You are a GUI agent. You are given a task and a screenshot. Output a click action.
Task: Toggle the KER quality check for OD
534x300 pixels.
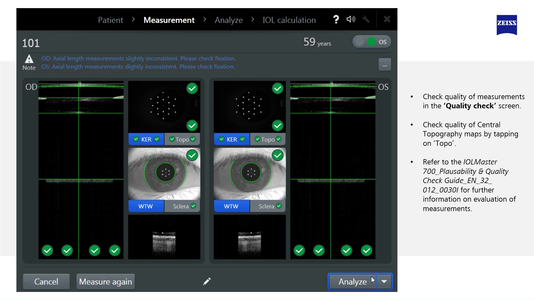tap(146, 139)
